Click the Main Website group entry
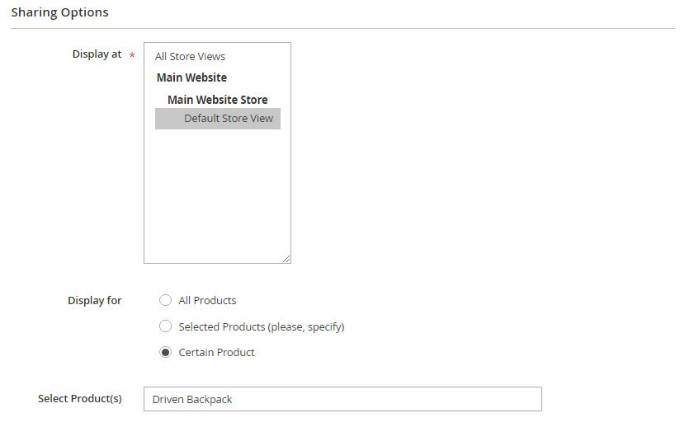Screen dimensions: 680x427 [191, 77]
